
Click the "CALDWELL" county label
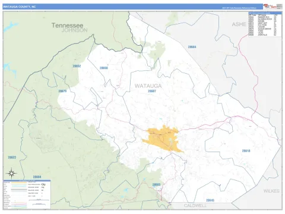click(x=195, y=206)
